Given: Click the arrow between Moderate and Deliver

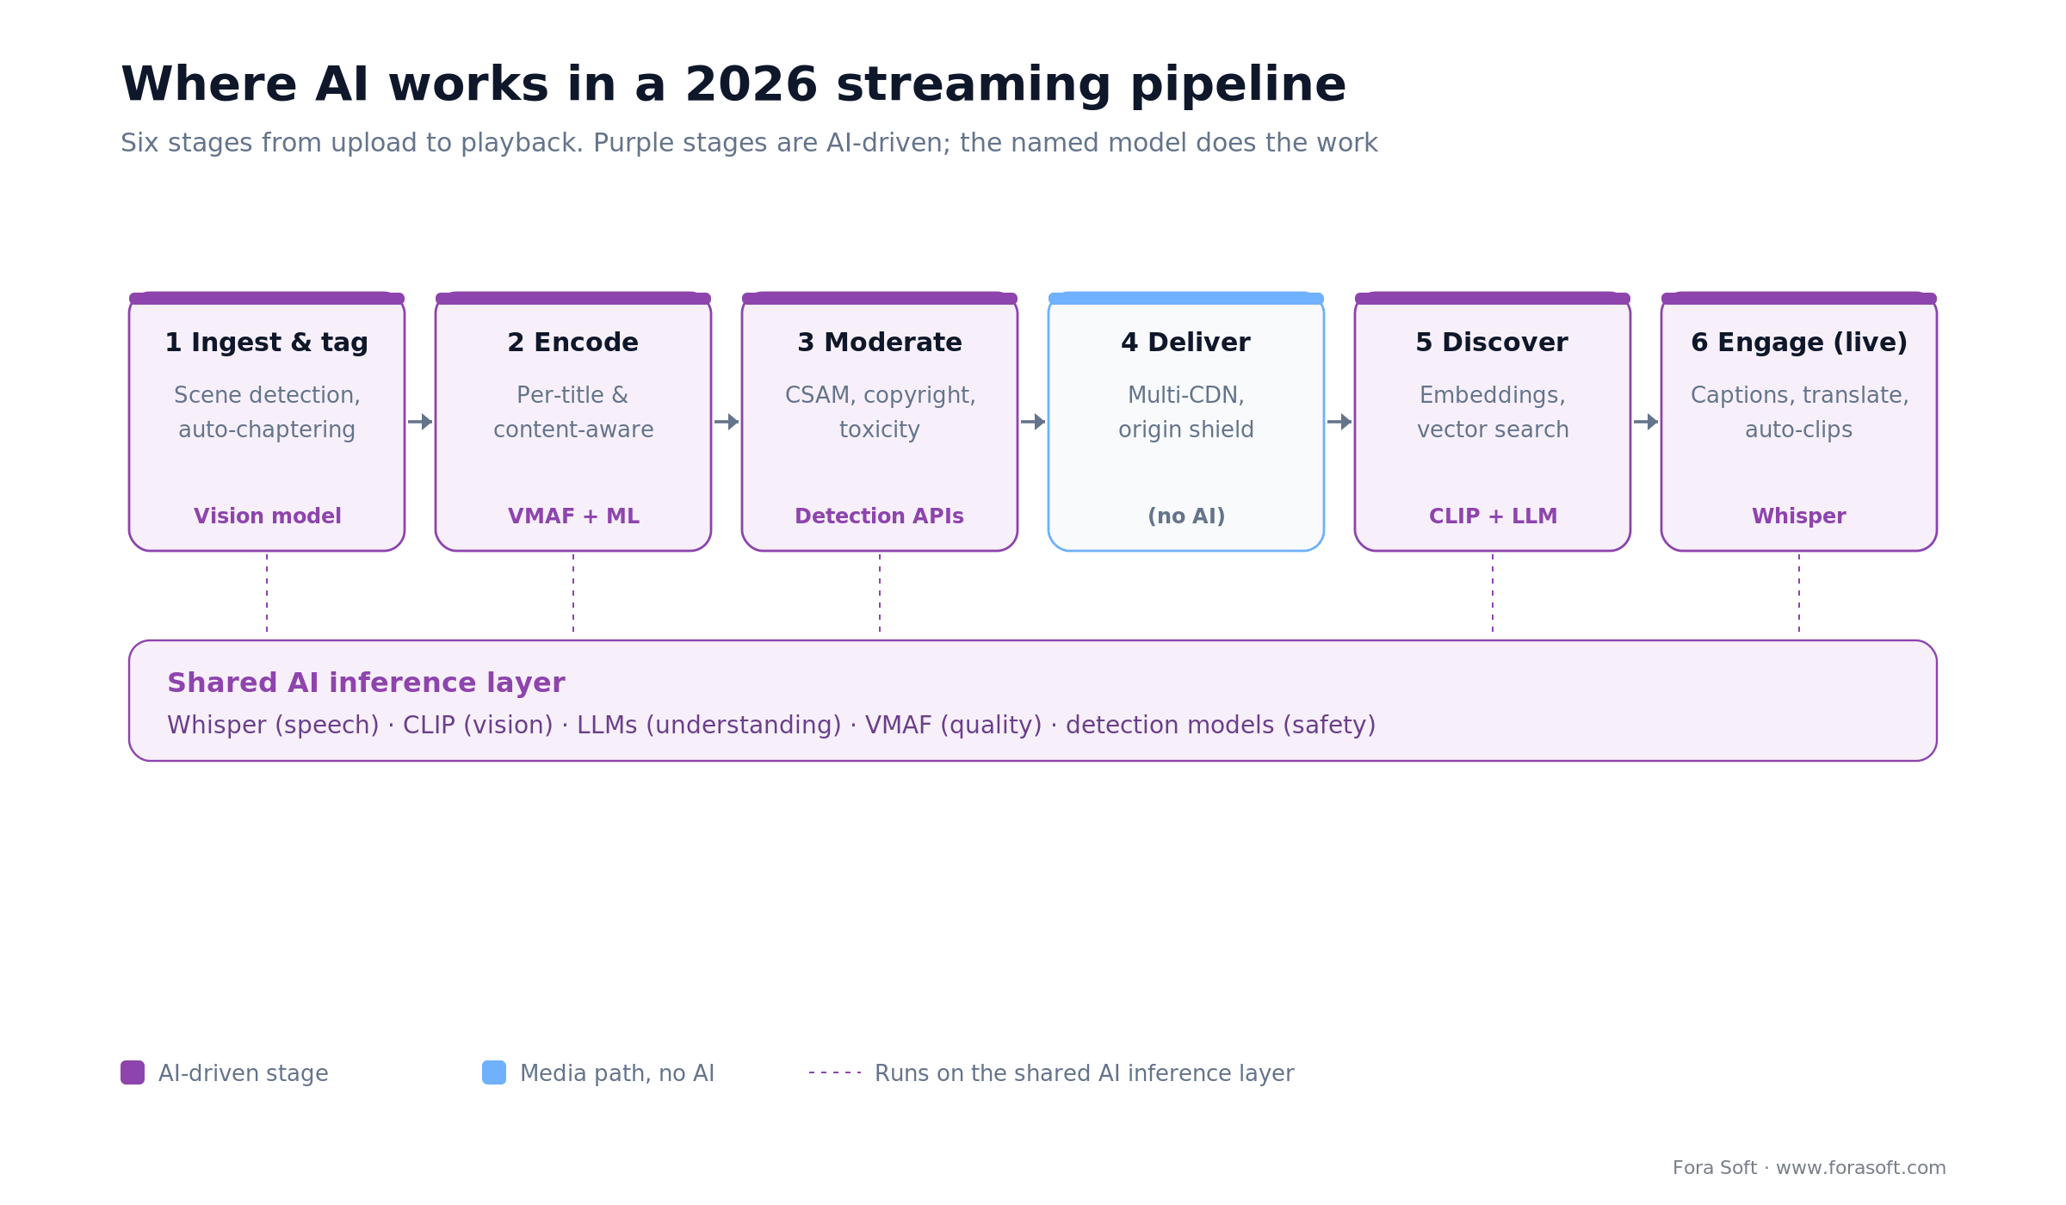Looking at the screenshot, I should [x=1033, y=422].
